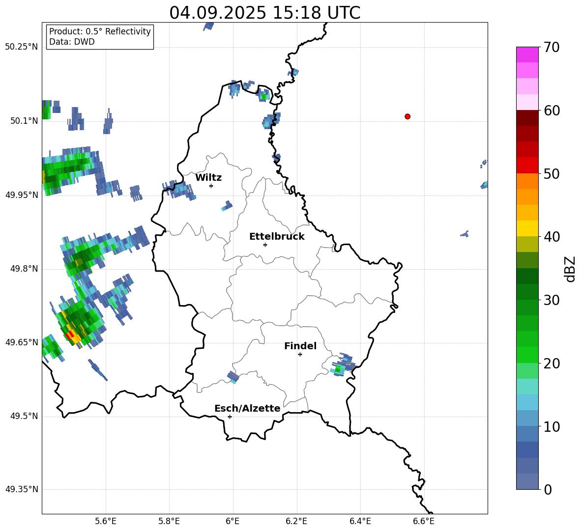Image resolution: width=582 pixels, height=531 pixels.
Task: Click the 10 tick on colorbar
Action: (x=552, y=426)
